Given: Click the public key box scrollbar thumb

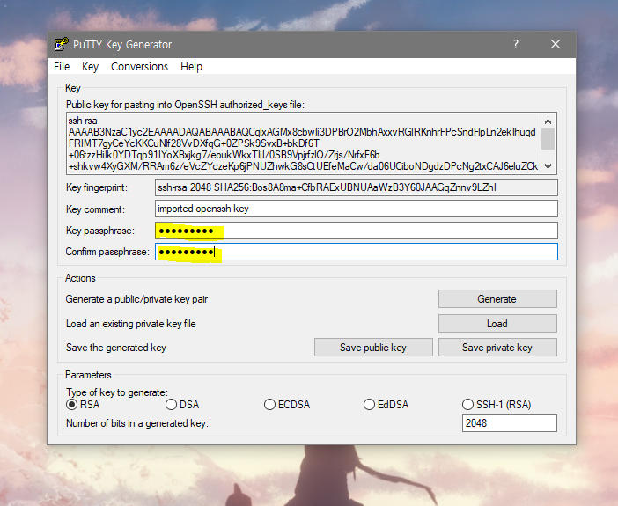Looking at the screenshot, I should 548,139.
